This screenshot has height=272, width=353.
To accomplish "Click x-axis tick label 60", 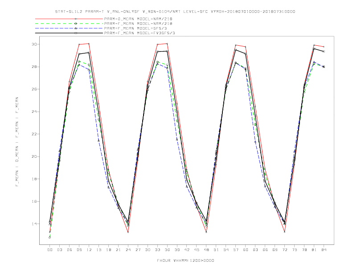I will point(246,250).
